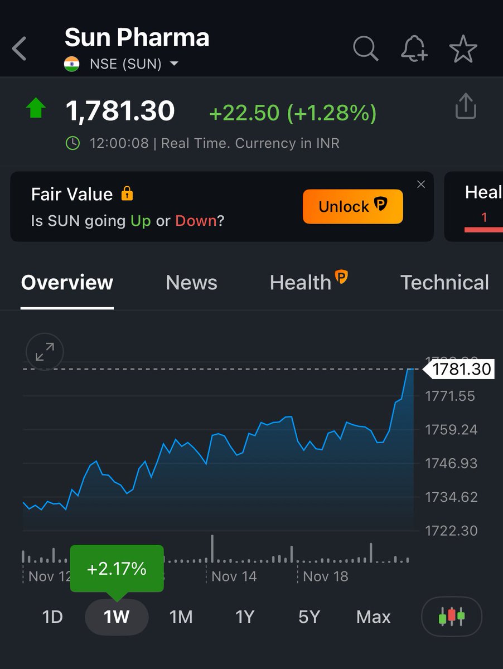The height and width of the screenshot is (669, 503).
Task: Select the 1W chart range
Action: pos(117,617)
